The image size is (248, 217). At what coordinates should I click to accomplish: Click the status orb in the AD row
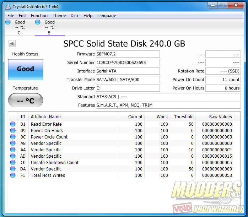click(13, 156)
